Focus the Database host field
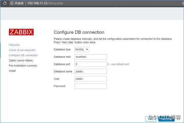The height and width of the screenshot is (123, 184). [x=91, y=57]
